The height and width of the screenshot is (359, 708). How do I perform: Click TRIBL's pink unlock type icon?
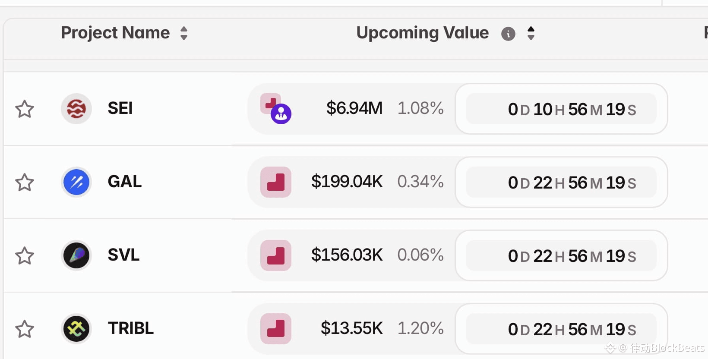(276, 329)
